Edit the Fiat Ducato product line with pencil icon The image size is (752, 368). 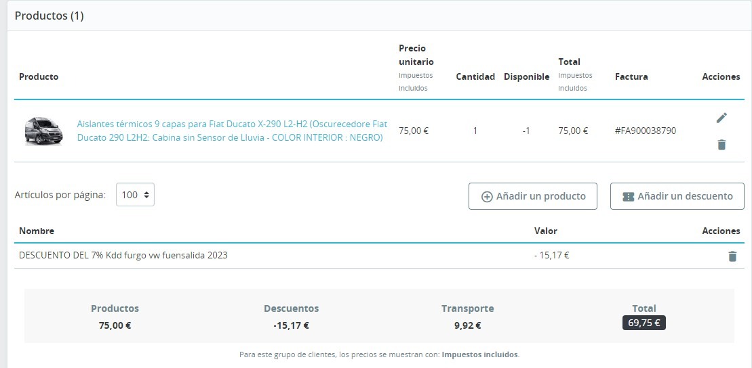click(721, 118)
